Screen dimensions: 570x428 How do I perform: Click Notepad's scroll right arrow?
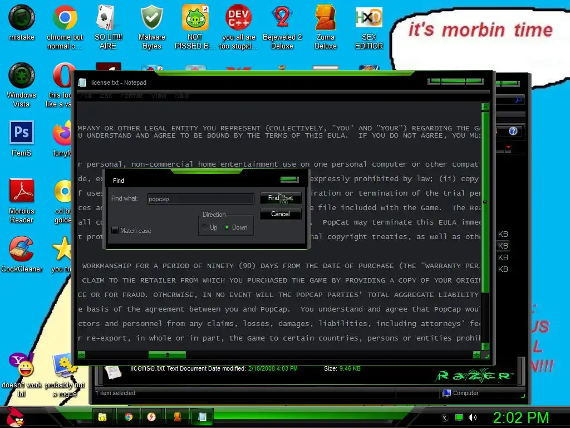476,354
